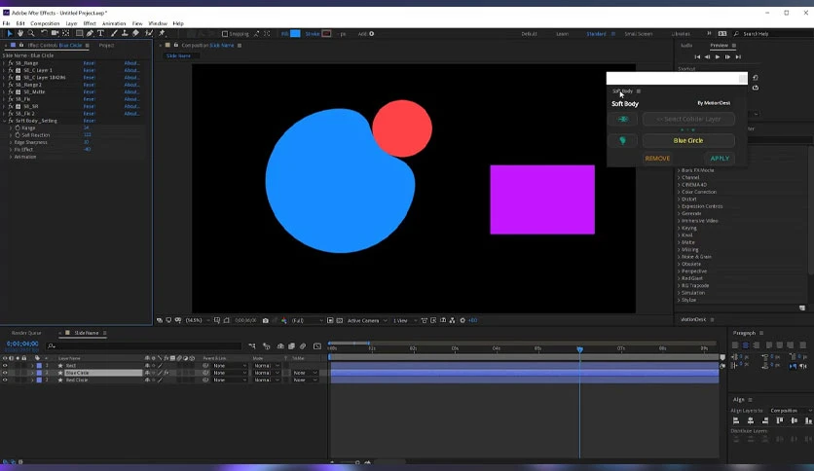Viewport: 814px width, 471px height.
Task: Hide the Rect layer with its eye icon
Action: coord(5,366)
